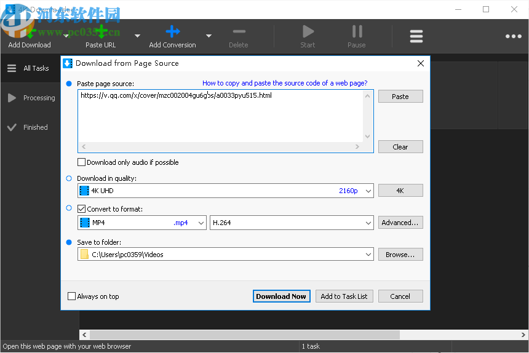529x353 pixels.
Task: Click the Start play icon
Action: (x=308, y=32)
